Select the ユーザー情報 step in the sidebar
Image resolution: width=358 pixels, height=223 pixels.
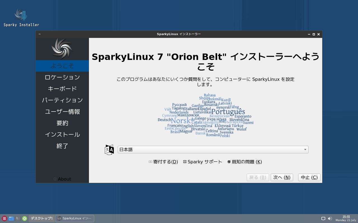point(62,112)
